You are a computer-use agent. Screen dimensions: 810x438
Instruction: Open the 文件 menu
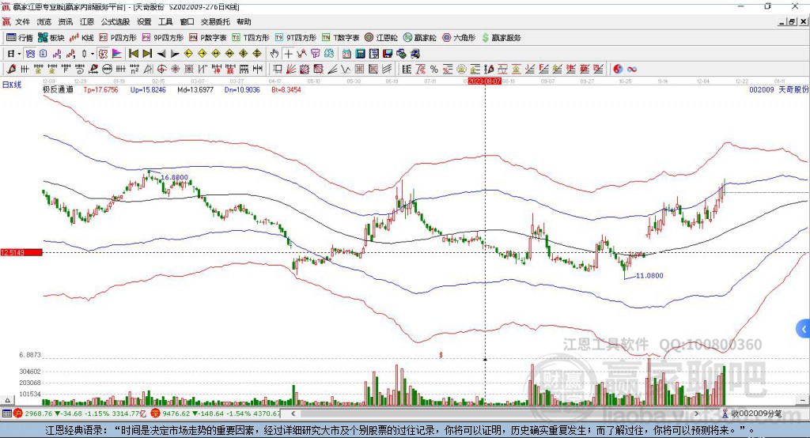tap(23, 21)
